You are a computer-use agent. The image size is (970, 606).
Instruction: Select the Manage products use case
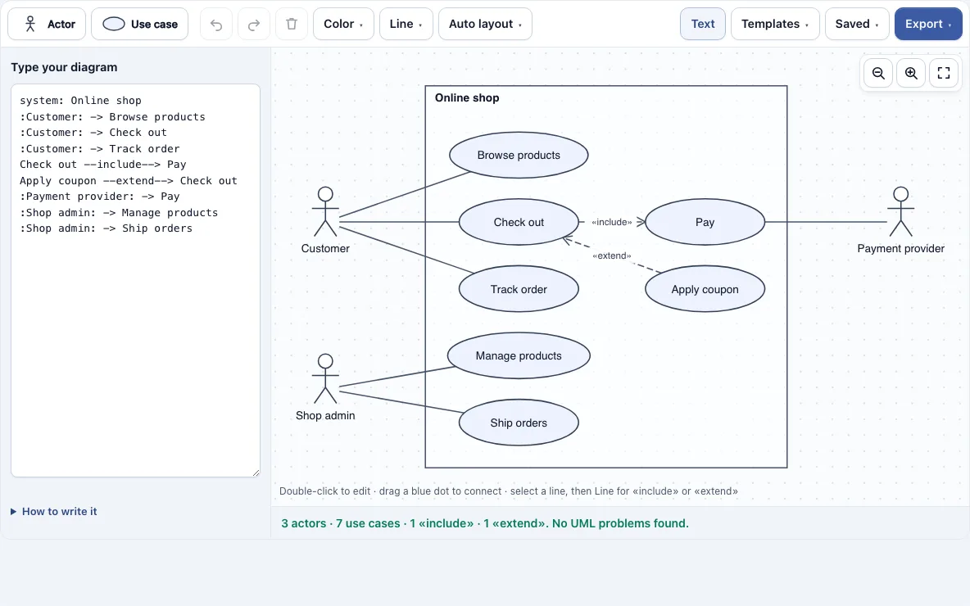(x=519, y=355)
